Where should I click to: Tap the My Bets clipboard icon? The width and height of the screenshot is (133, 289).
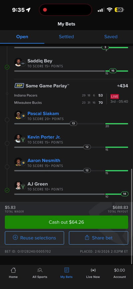[x=66, y=270]
